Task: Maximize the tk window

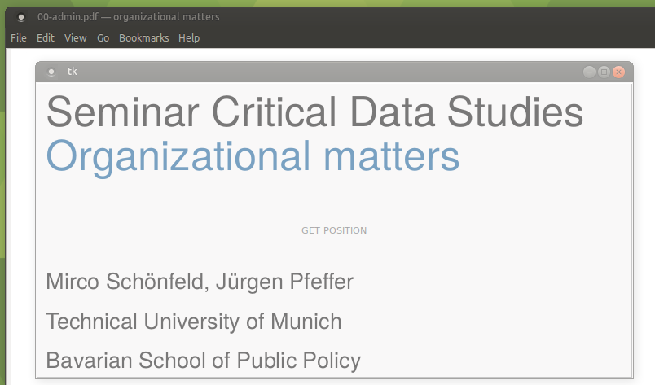Action: (604, 72)
